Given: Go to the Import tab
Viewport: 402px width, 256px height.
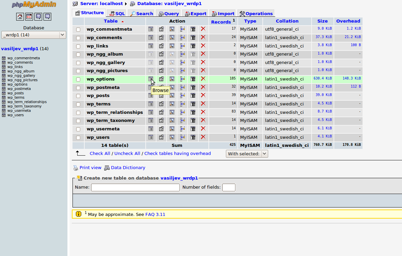Looking at the screenshot, I should pyautogui.click(x=223, y=13).
